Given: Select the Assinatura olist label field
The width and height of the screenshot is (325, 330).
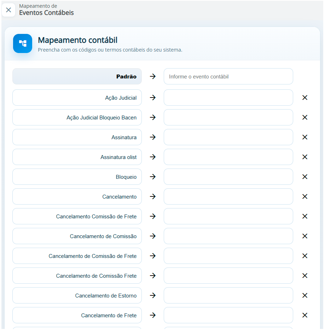Looking at the screenshot, I should pos(77,157).
